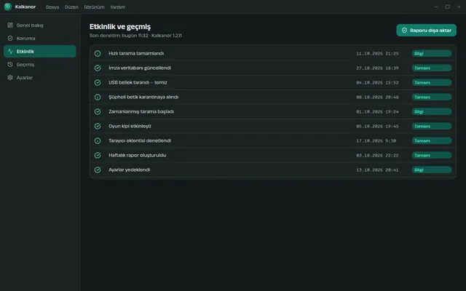Viewport: 466px width, 291px height.
Task: Select 'Hızlı tarama tamamlandı' entry text
Action: click(136, 53)
